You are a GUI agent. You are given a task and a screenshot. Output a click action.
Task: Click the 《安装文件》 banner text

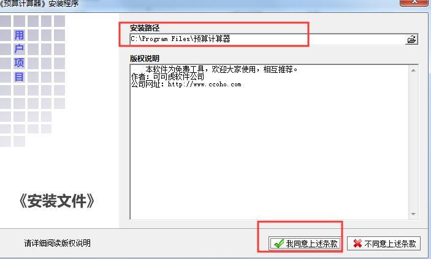point(57,201)
